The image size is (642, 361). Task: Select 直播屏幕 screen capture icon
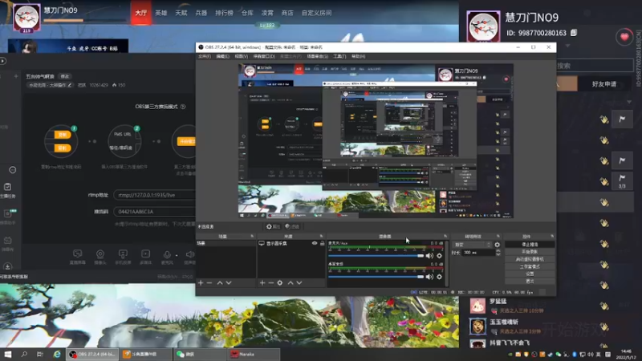pos(77,257)
